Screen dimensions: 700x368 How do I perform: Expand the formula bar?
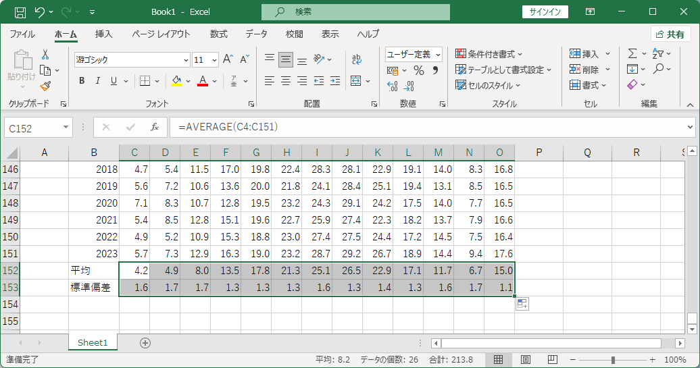[690, 128]
